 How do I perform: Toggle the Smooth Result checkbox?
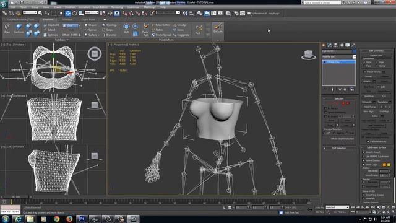(364, 152)
